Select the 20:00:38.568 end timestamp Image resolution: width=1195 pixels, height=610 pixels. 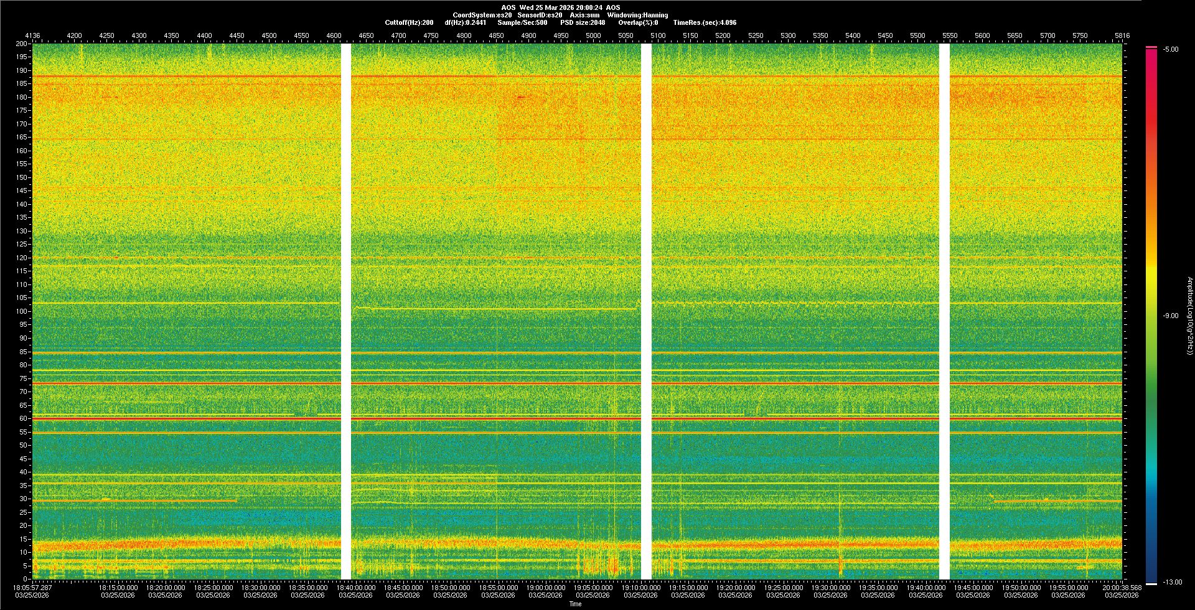(x=1122, y=588)
